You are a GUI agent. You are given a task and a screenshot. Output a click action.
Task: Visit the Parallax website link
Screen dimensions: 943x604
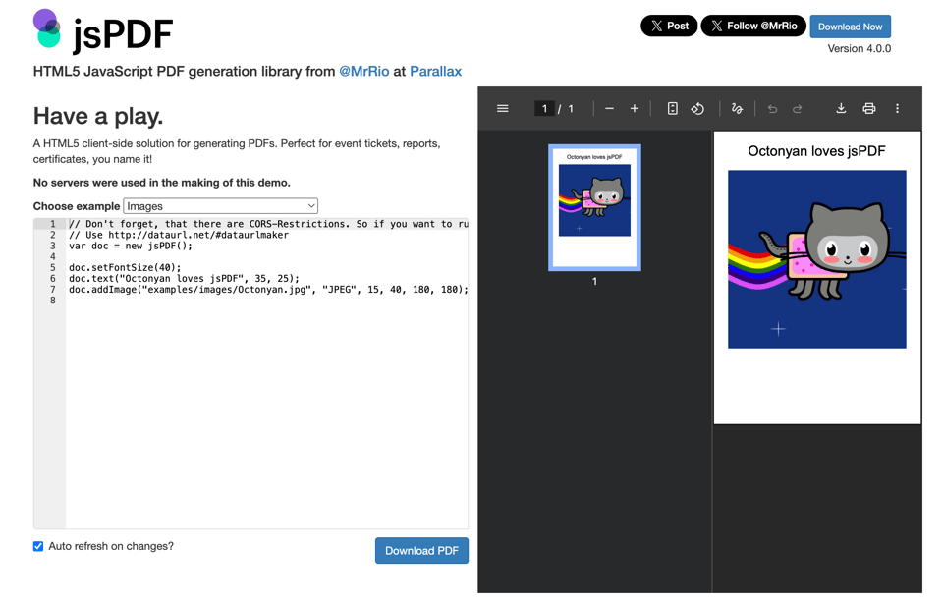[436, 71]
